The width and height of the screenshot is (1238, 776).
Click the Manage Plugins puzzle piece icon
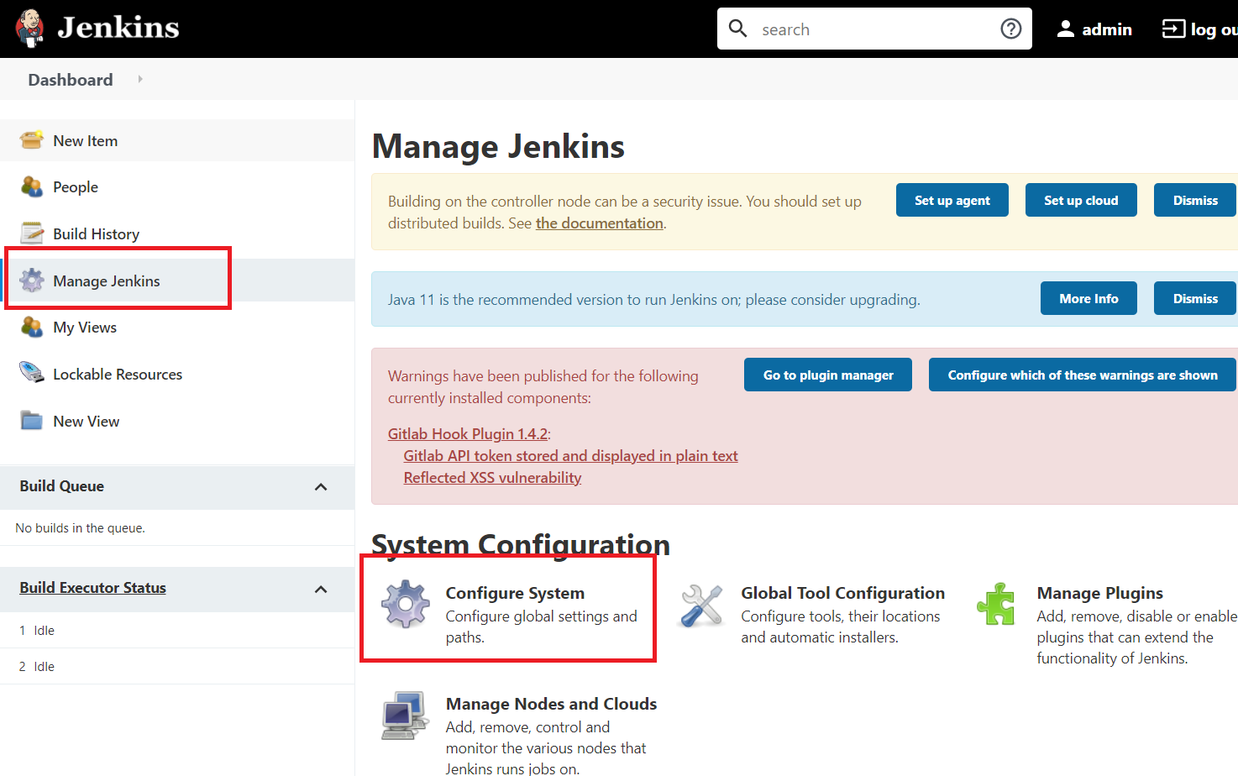pyautogui.click(x=996, y=604)
